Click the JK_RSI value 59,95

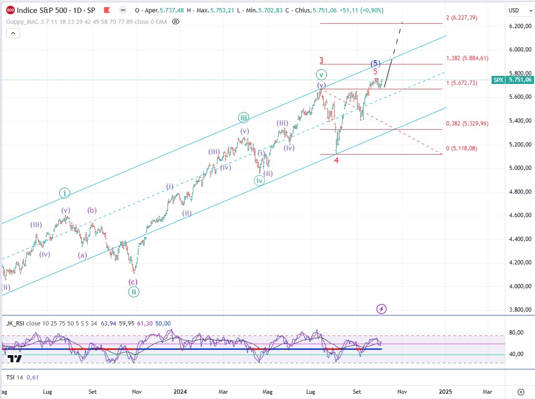(126, 323)
